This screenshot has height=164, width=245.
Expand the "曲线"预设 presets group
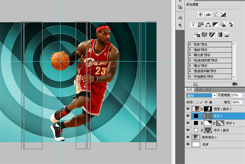[190, 50]
